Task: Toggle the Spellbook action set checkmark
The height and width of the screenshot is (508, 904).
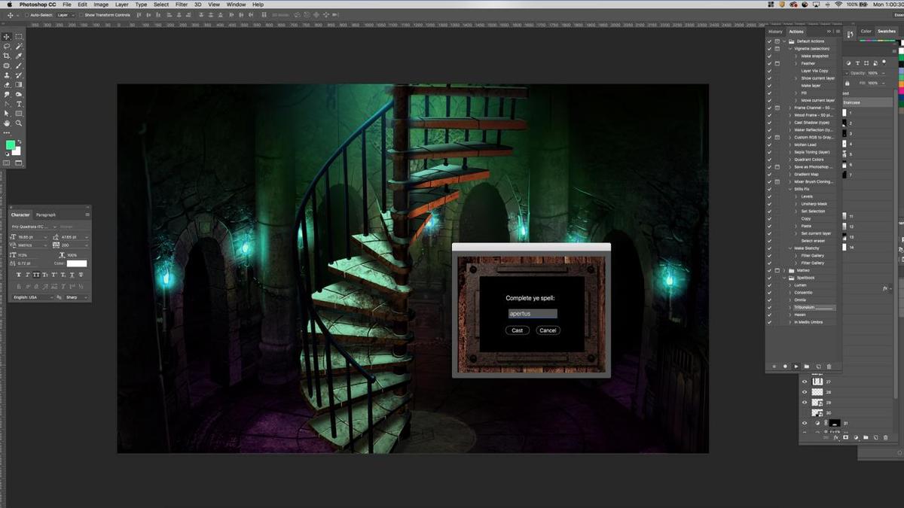Action: coord(769,278)
